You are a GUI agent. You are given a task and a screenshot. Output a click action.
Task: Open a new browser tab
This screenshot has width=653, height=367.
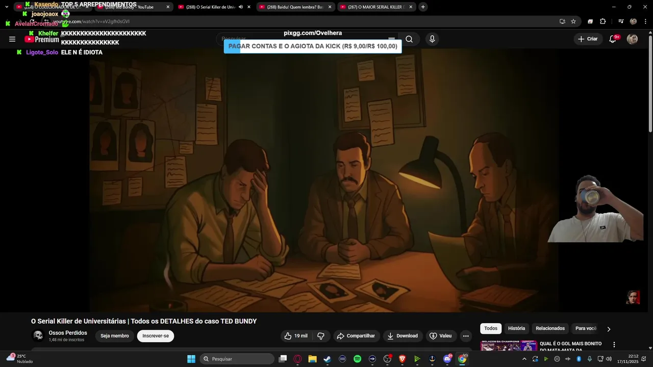click(x=423, y=7)
